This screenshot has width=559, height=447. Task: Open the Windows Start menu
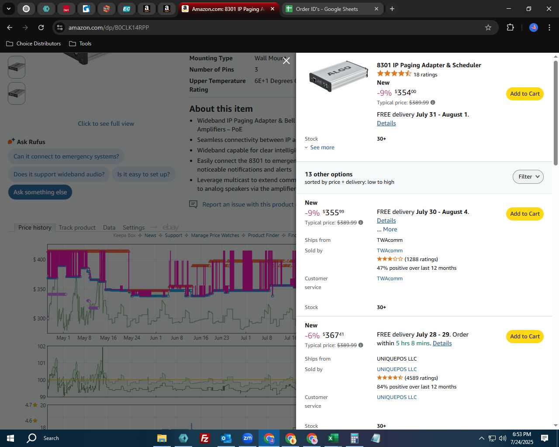click(10, 438)
